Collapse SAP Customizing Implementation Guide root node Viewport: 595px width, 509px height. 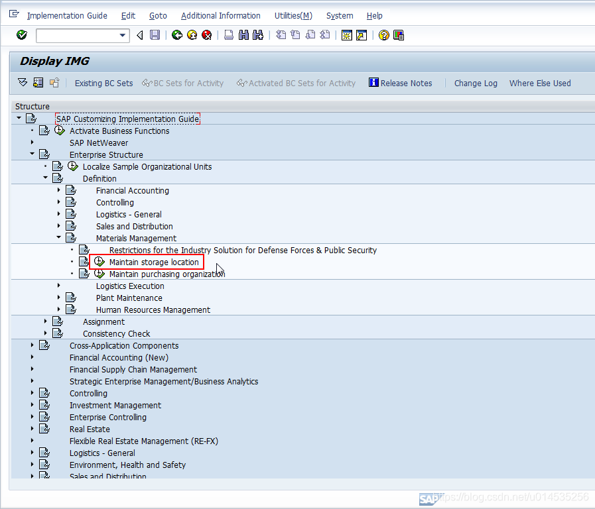[x=19, y=118]
